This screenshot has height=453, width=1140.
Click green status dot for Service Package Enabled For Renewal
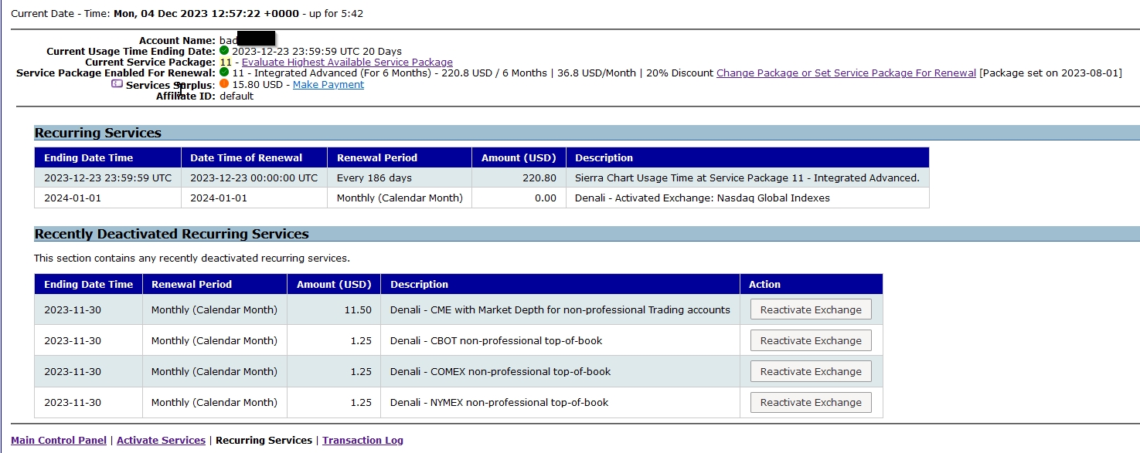click(224, 73)
